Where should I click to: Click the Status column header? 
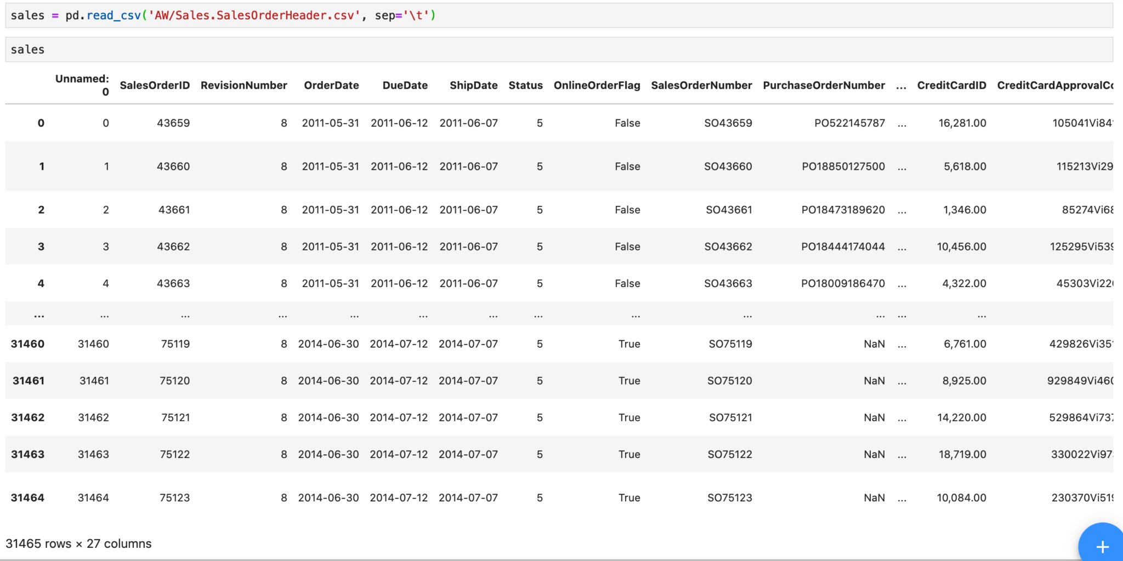point(525,85)
